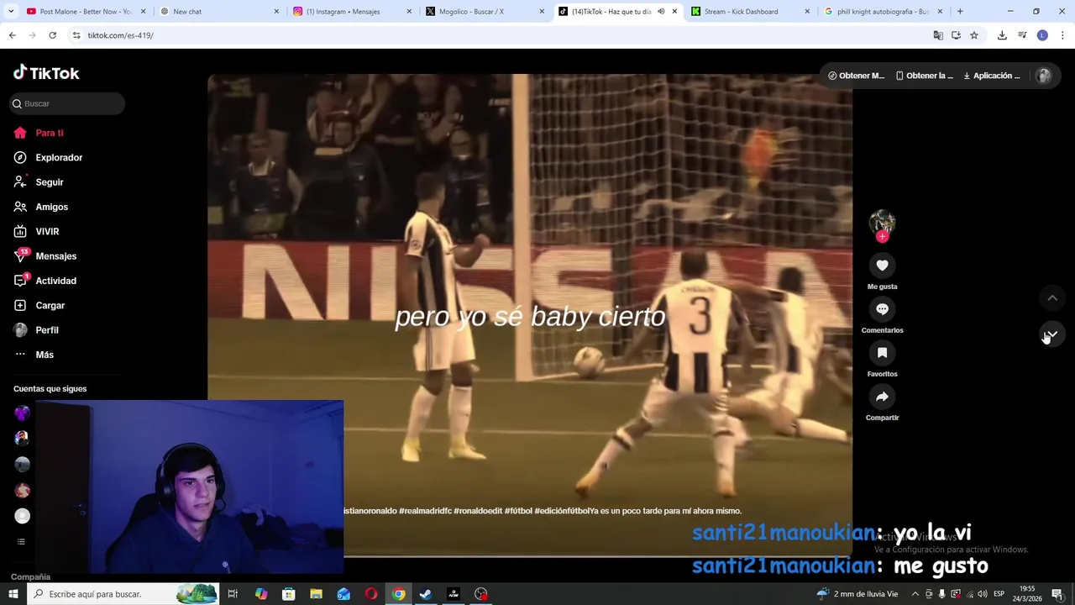Click Obtener M... button
The height and width of the screenshot is (605, 1075).
coord(856,76)
